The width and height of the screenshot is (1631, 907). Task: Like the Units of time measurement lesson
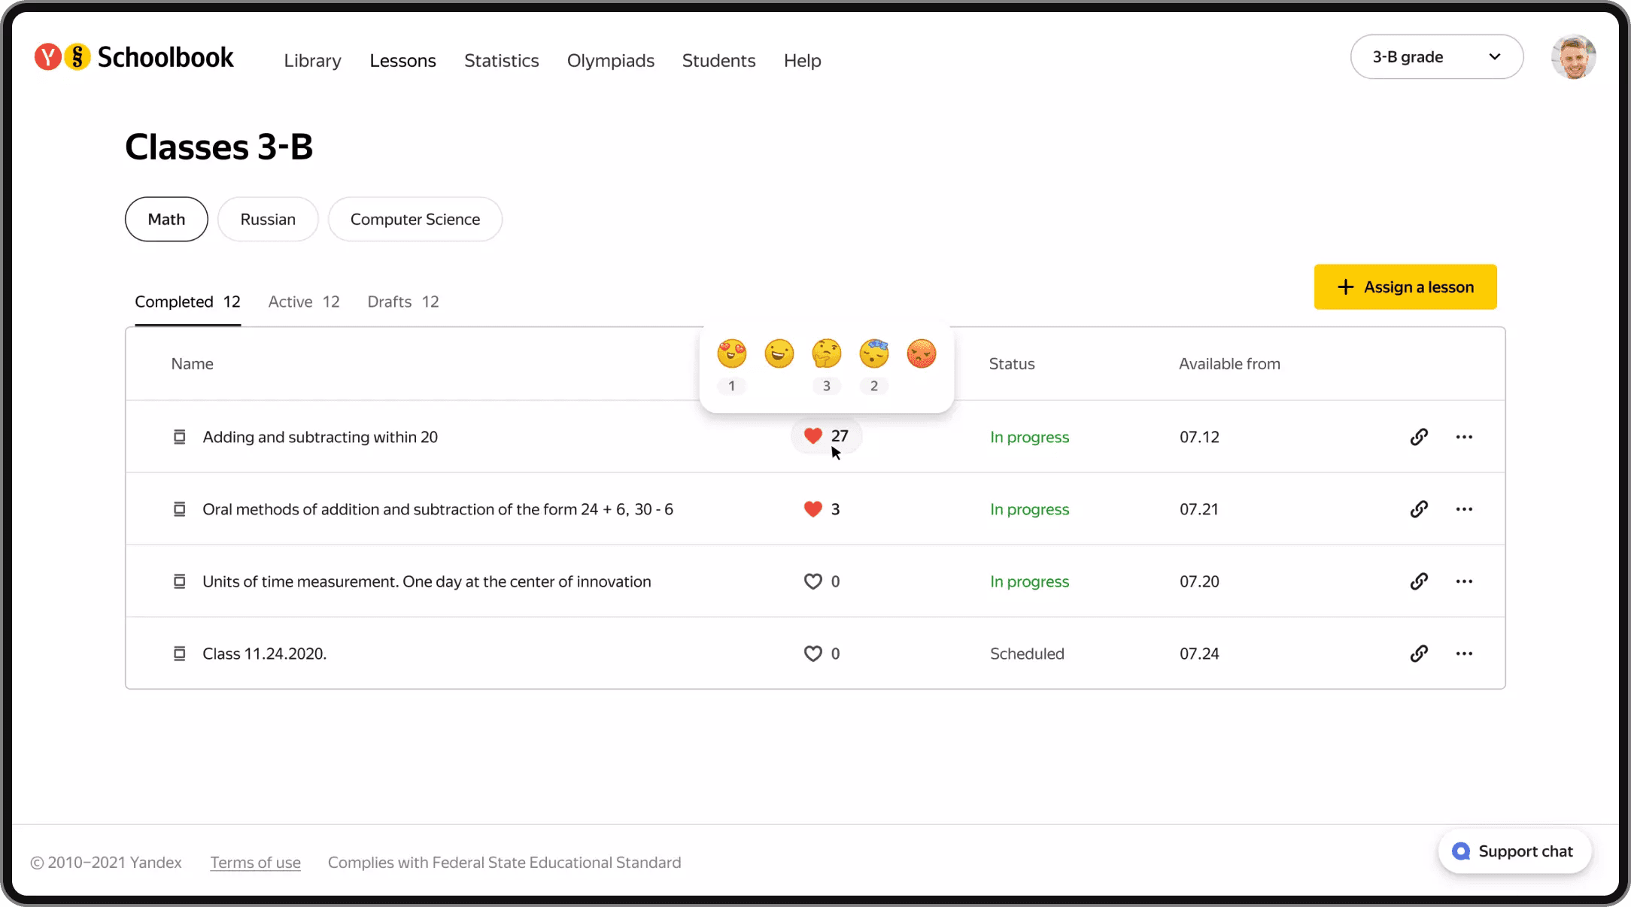point(812,581)
